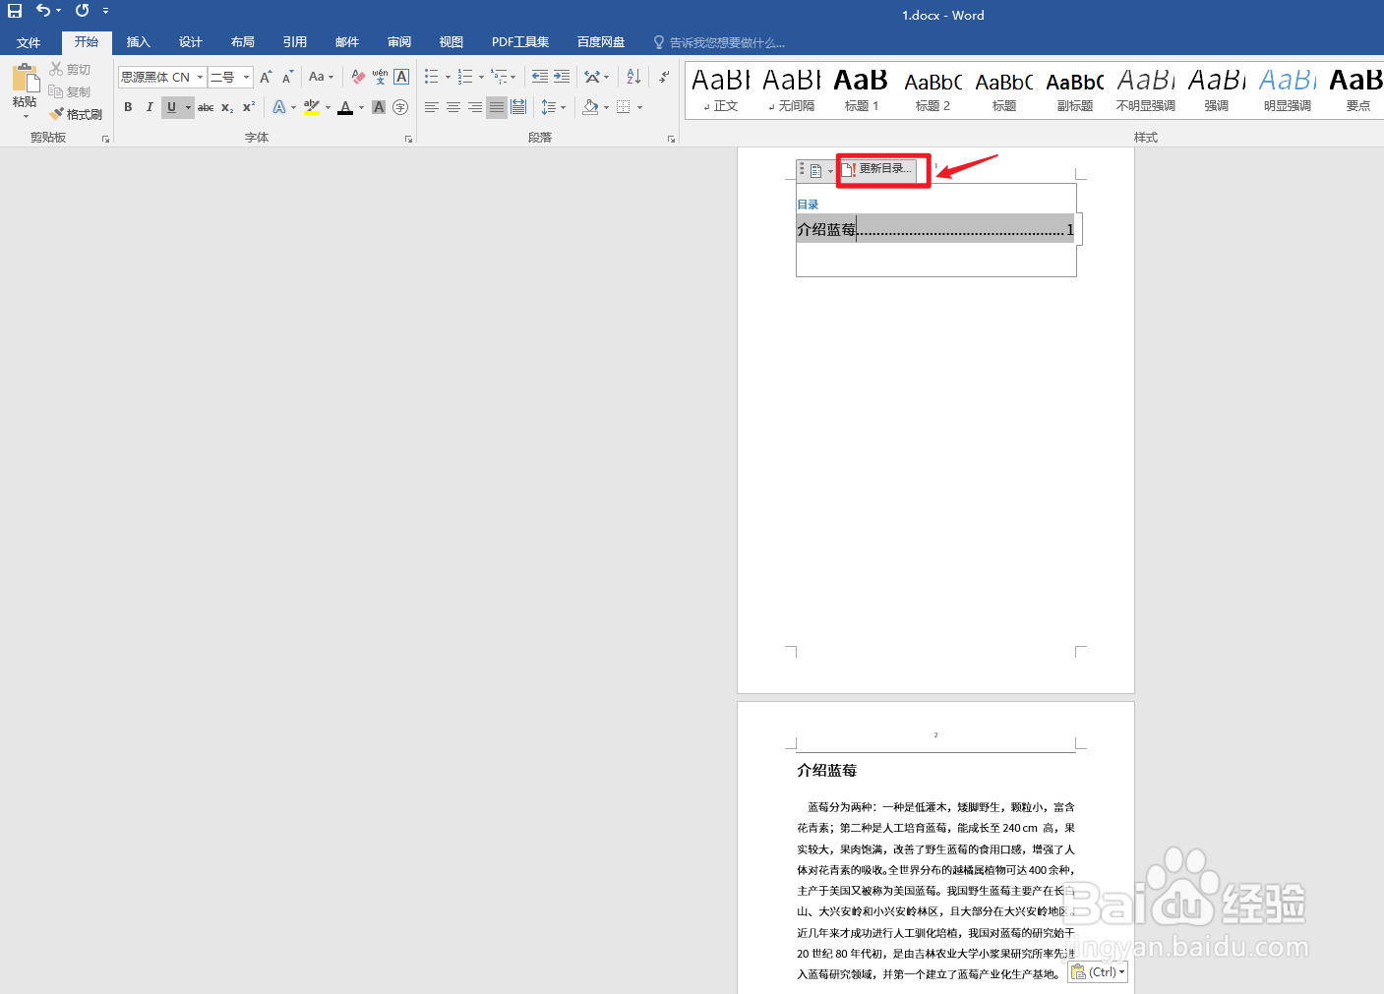Toggle underline formatting
The height and width of the screenshot is (994, 1384).
(171, 107)
